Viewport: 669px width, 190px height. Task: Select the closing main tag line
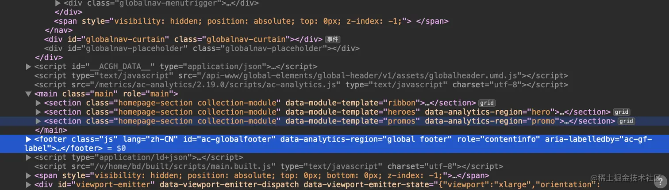pyautogui.click(x=51, y=130)
